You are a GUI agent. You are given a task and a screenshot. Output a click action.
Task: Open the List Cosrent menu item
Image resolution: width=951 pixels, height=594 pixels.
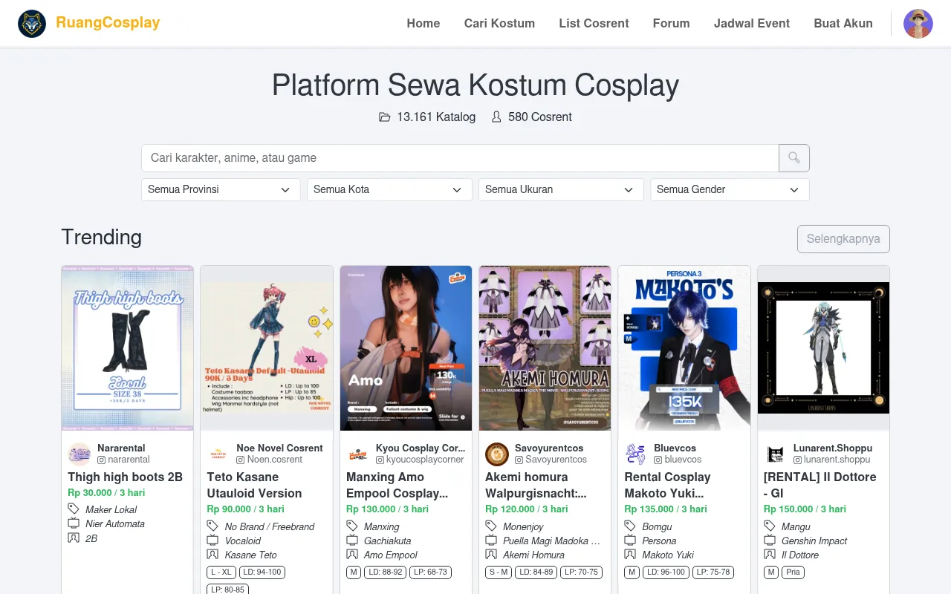594,24
